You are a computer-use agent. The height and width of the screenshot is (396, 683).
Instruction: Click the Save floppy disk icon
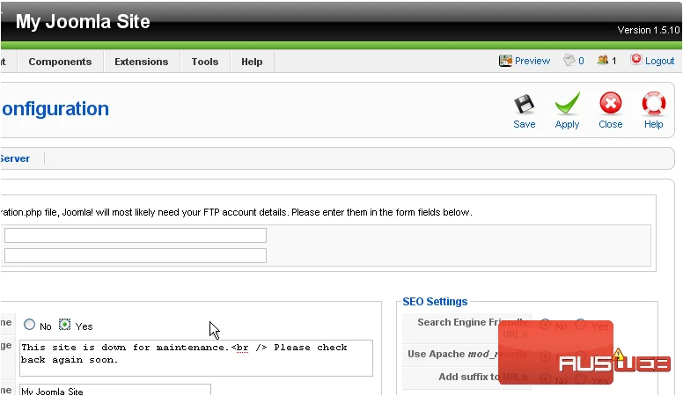(524, 104)
